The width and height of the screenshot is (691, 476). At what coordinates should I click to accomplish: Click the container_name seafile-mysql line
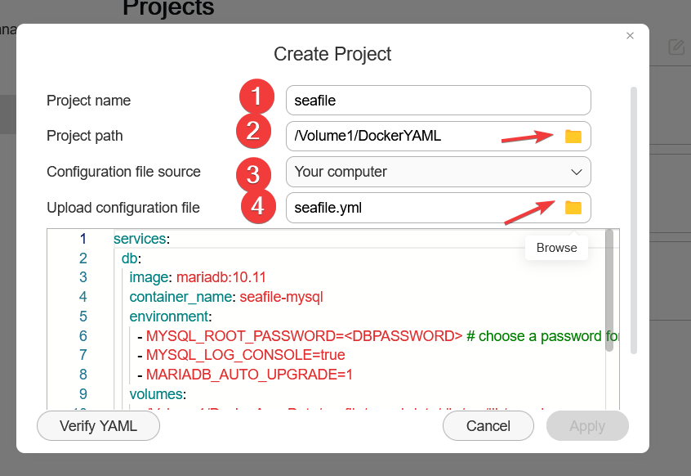point(226,296)
